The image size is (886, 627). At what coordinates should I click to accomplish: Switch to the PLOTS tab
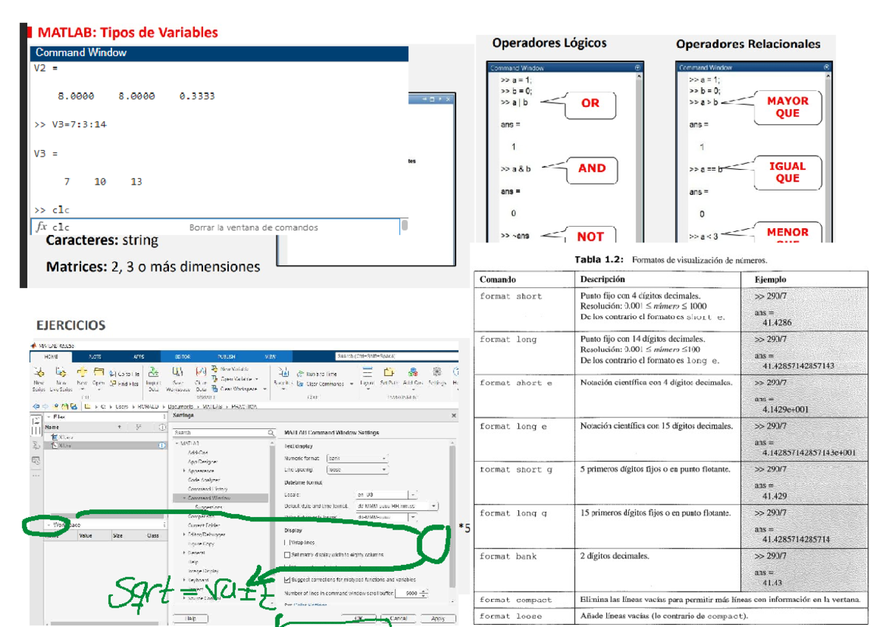(95, 357)
